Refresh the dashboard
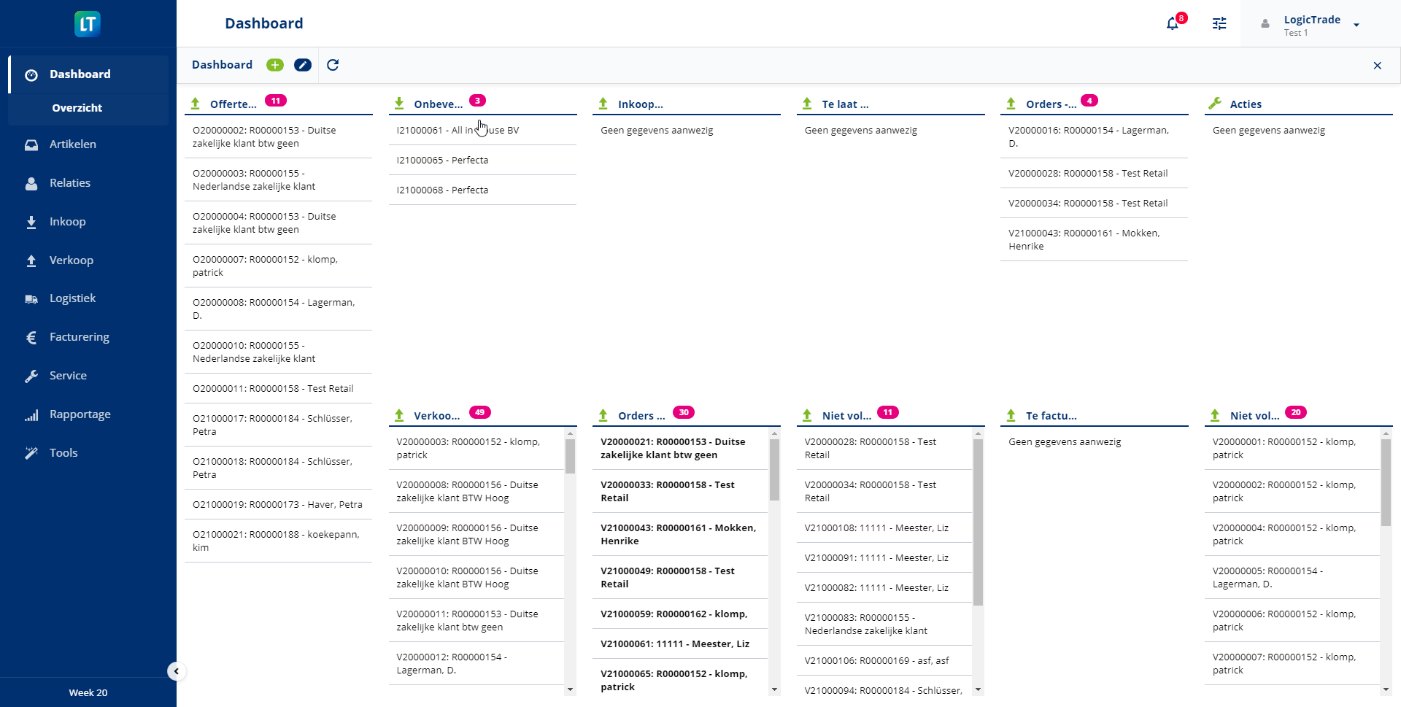The width and height of the screenshot is (1401, 707). [333, 65]
